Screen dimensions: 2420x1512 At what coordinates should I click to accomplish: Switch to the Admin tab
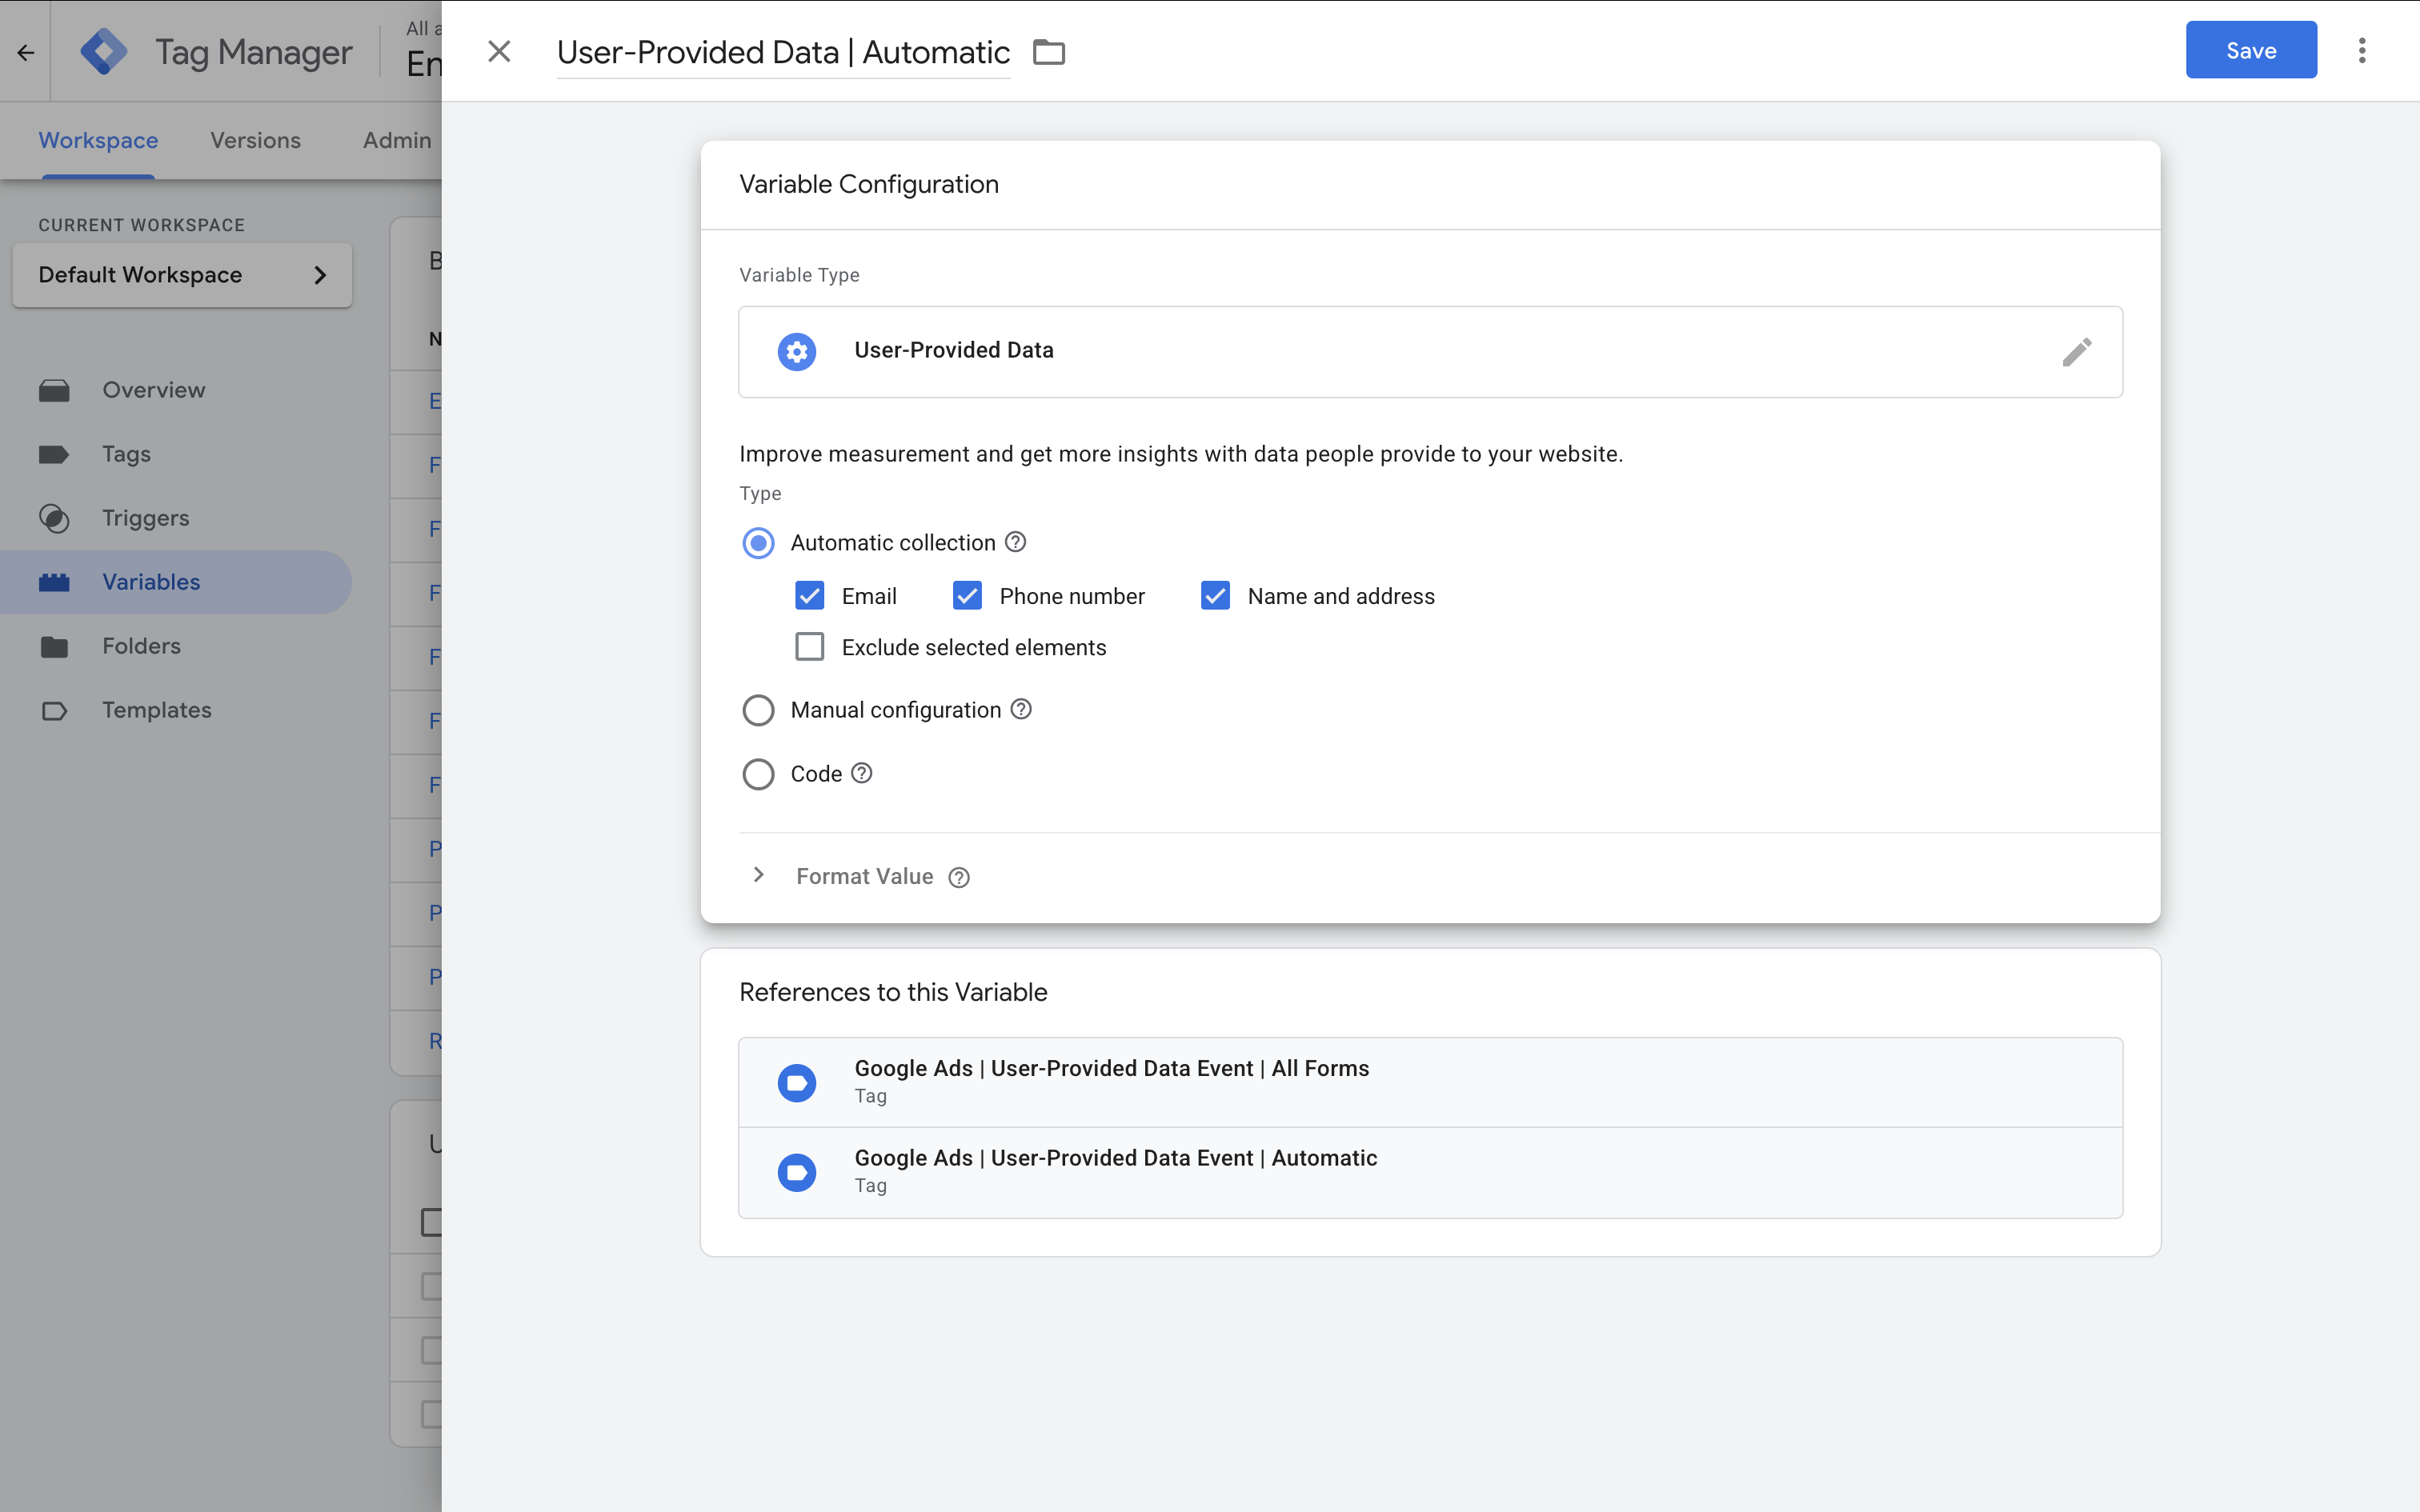(x=397, y=141)
